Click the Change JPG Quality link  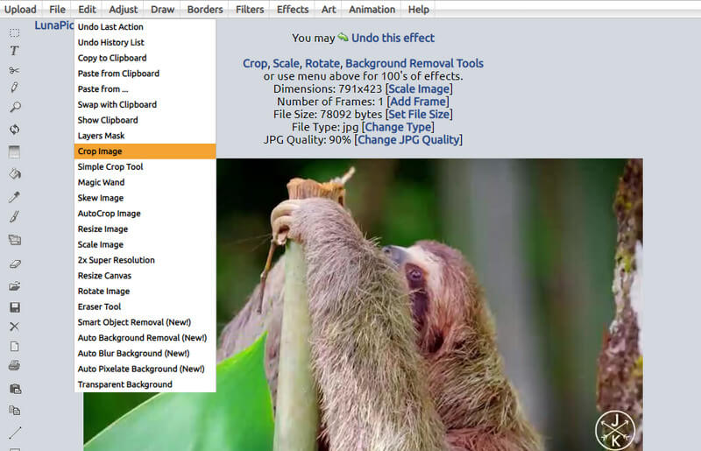point(408,140)
